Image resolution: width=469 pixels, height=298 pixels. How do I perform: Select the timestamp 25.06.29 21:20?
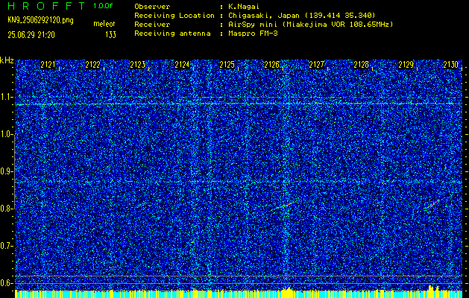pos(31,35)
